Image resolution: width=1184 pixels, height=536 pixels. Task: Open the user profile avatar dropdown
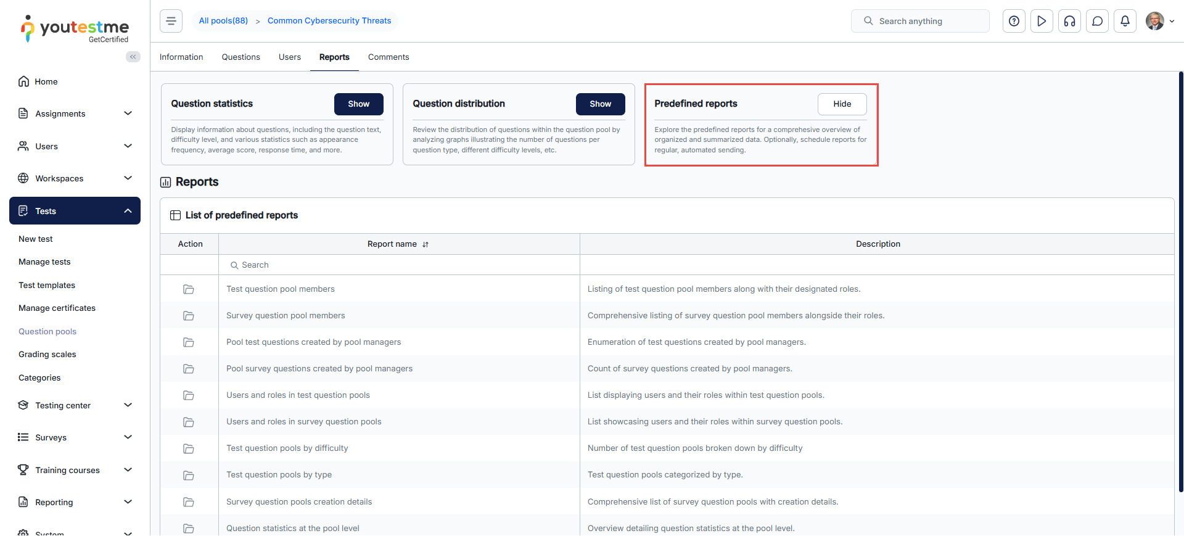click(1159, 21)
